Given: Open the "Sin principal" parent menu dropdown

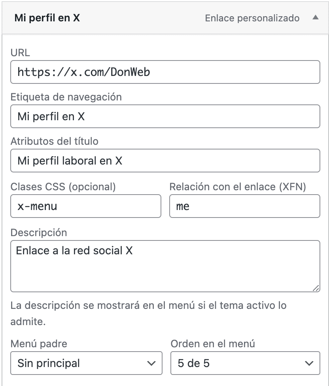Looking at the screenshot, I should pos(86,363).
